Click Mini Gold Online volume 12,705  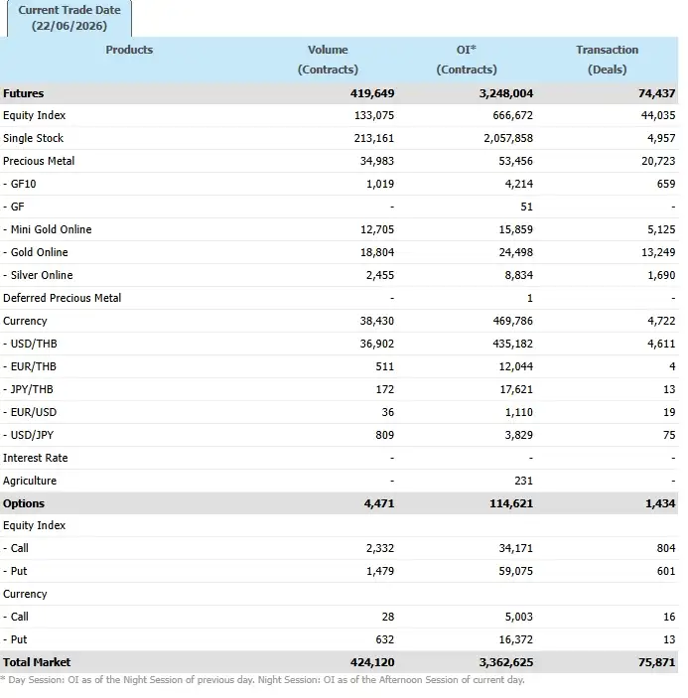tap(377, 229)
